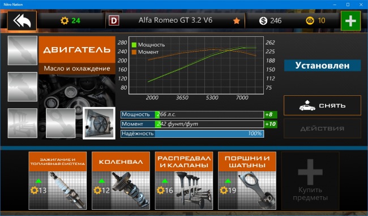Screen dimensions: 368x216
Task: Click the green plus add-currency button
Action: [350, 21]
